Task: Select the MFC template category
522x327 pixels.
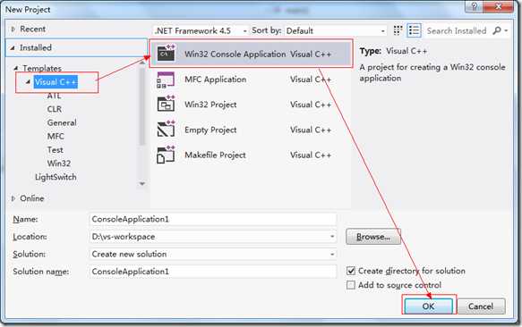Action: [x=56, y=136]
